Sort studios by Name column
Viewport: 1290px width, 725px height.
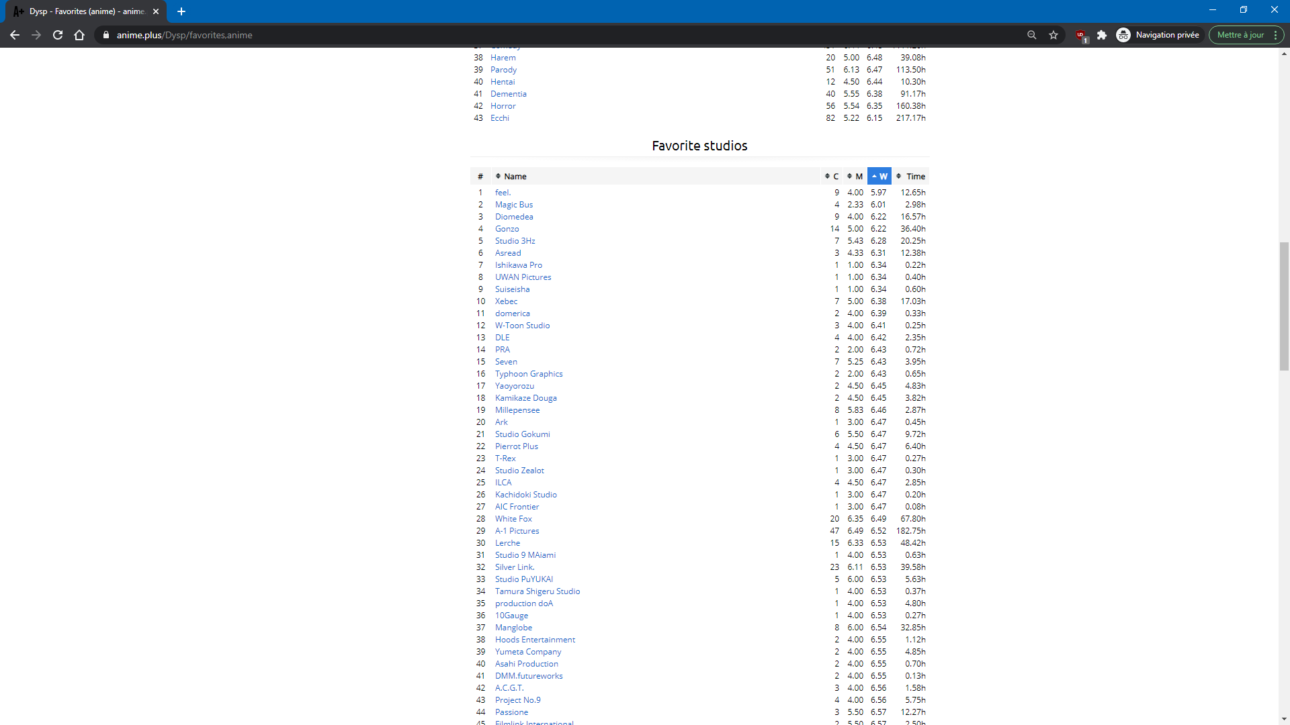click(515, 177)
